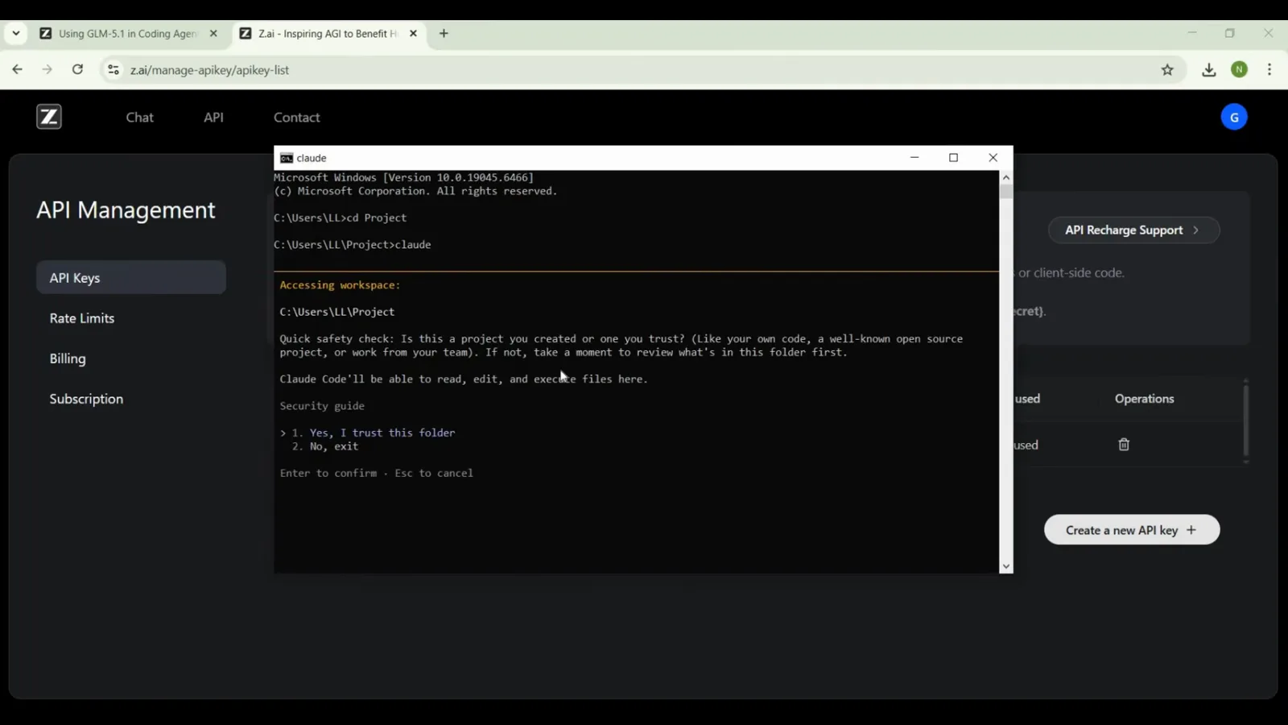1288x725 pixels.
Task: Open the API navigation item
Action: click(213, 118)
